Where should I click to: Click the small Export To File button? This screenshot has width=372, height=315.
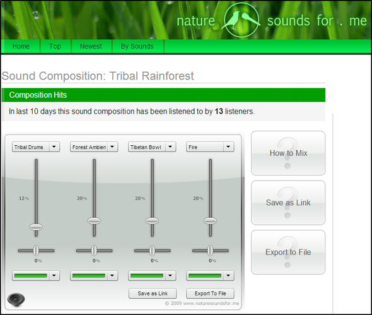pyautogui.click(x=210, y=294)
